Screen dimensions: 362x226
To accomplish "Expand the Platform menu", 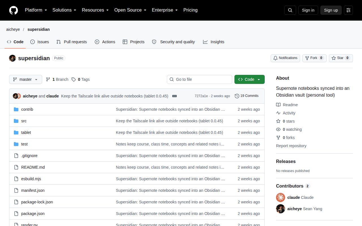I will 36,10.
